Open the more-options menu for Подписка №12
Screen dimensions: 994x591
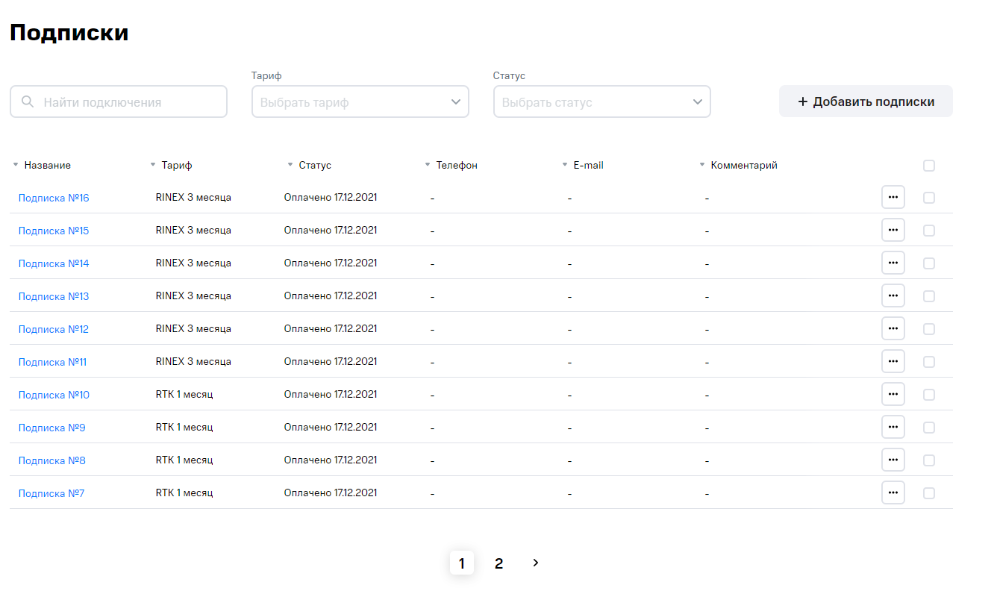click(x=893, y=328)
